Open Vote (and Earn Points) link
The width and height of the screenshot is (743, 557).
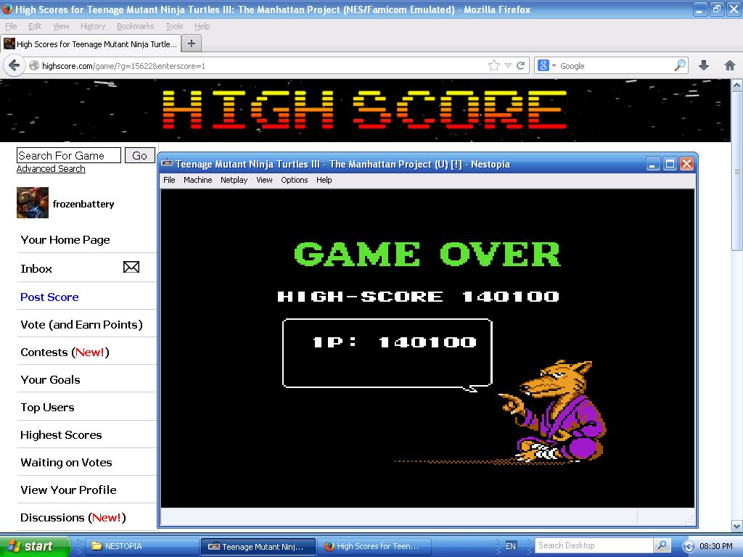(x=81, y=324)
